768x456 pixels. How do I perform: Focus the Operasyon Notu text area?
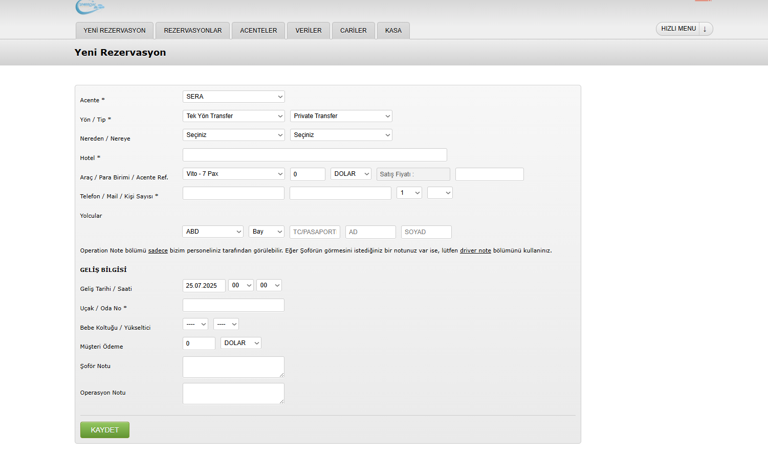(233, 394)
